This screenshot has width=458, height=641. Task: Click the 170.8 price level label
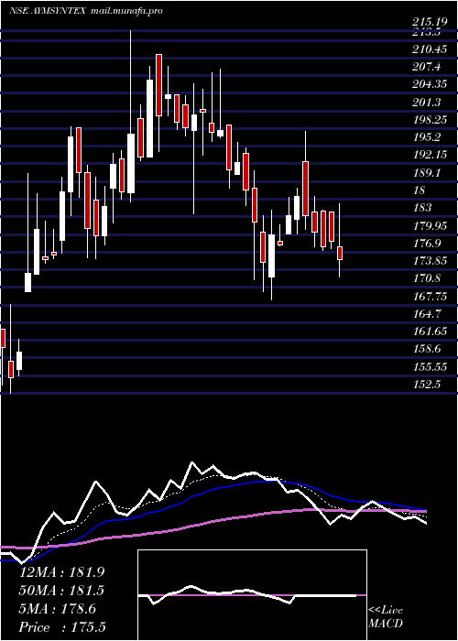[427, 278]
